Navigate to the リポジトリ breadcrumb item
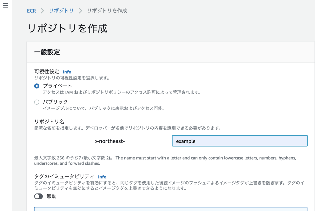Image resolution: width=315 pixels, height=211 pixels. pos(61,11)
